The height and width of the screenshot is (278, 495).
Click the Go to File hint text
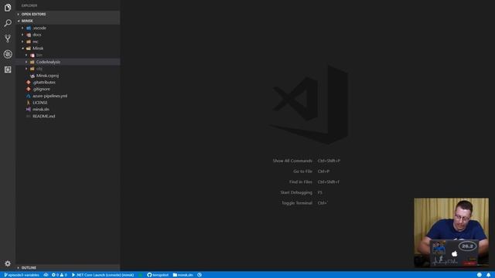pos(302,171)
